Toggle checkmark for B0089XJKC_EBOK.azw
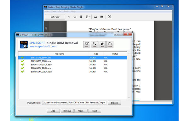Viewport: 189px width, 121px height. pos(22,72)
